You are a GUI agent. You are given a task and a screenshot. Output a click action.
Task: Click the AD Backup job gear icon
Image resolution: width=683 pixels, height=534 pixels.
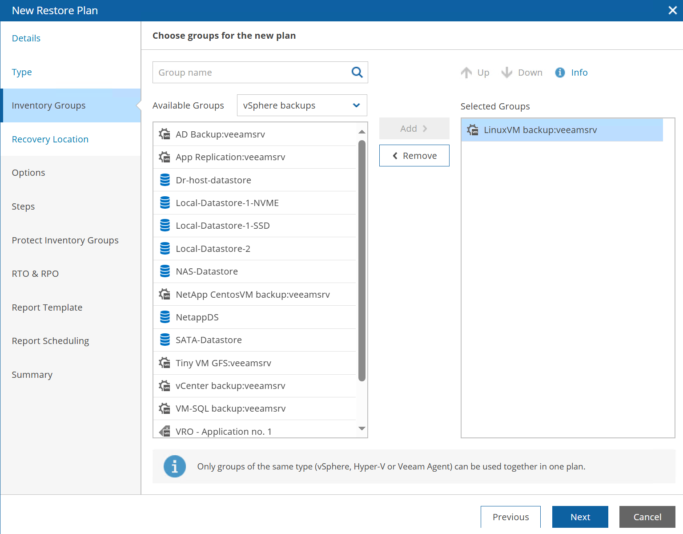[165, 134]
